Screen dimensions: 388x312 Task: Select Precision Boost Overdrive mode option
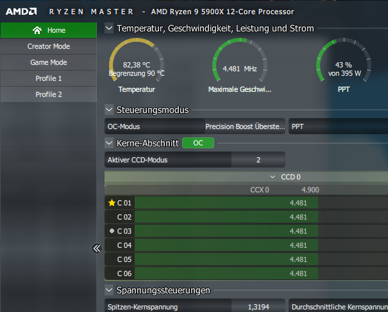(x=245, y=126)
